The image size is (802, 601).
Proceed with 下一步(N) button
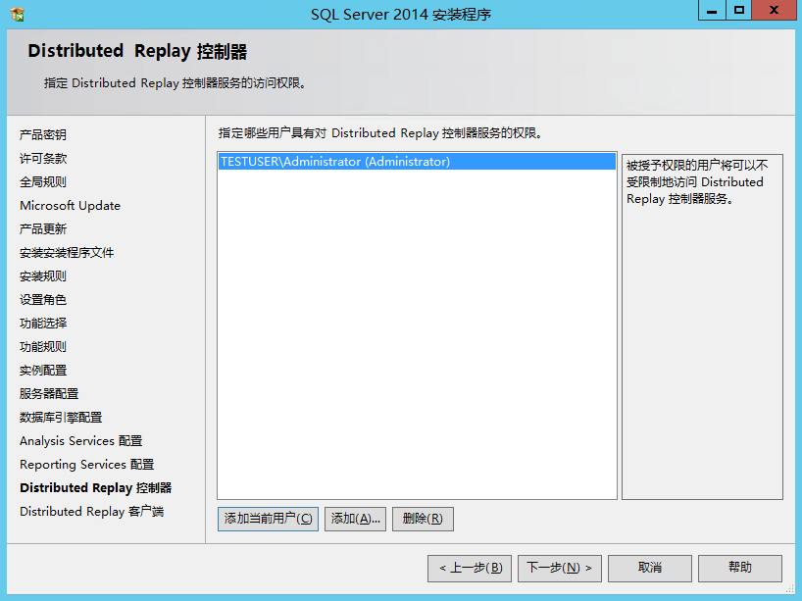[x=560, y=568]
